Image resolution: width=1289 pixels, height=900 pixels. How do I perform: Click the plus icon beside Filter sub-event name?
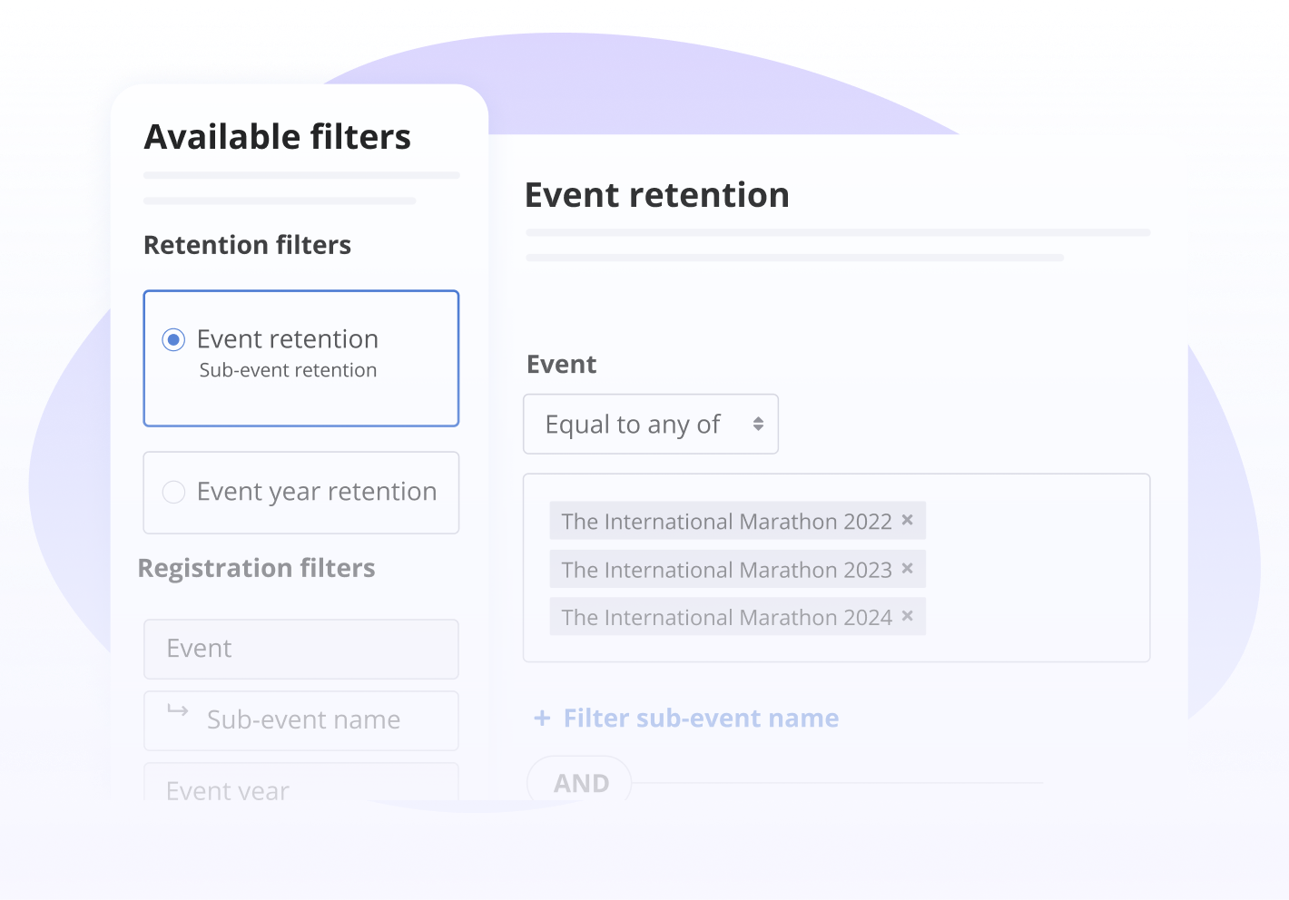tap(542, 719)
